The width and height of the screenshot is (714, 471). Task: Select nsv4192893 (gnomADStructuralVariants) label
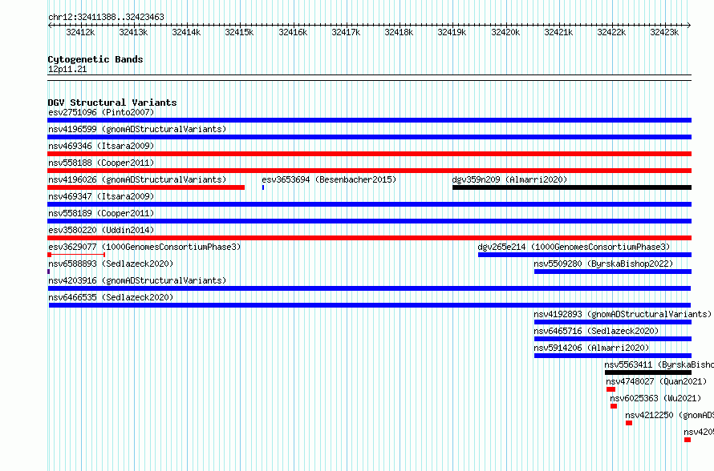coord(623,314)
